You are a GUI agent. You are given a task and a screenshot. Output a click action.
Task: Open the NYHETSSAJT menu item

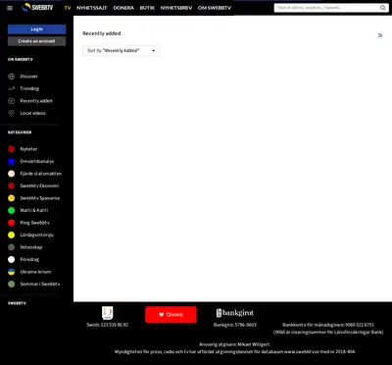click(92, 8)
